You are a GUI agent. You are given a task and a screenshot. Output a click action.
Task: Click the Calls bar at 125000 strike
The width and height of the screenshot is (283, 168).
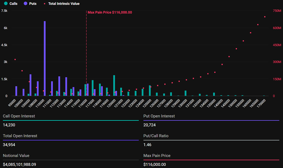[150, 90]
